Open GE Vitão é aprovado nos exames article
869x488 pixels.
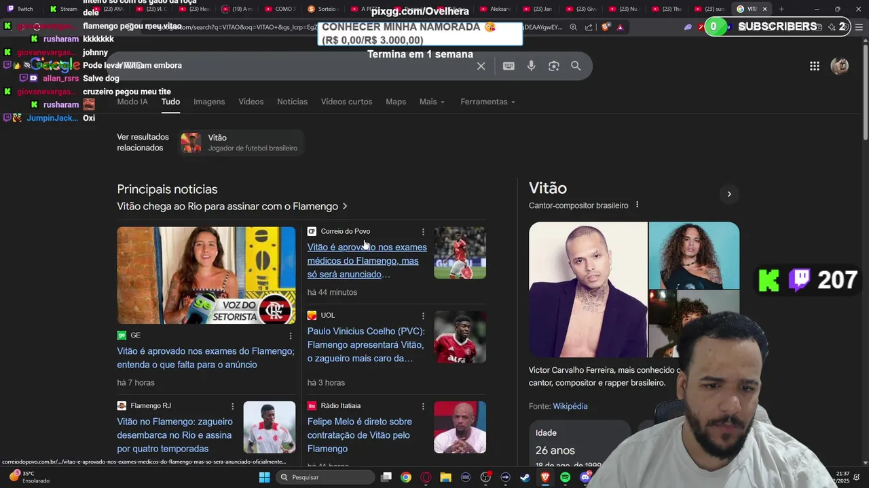206,358
